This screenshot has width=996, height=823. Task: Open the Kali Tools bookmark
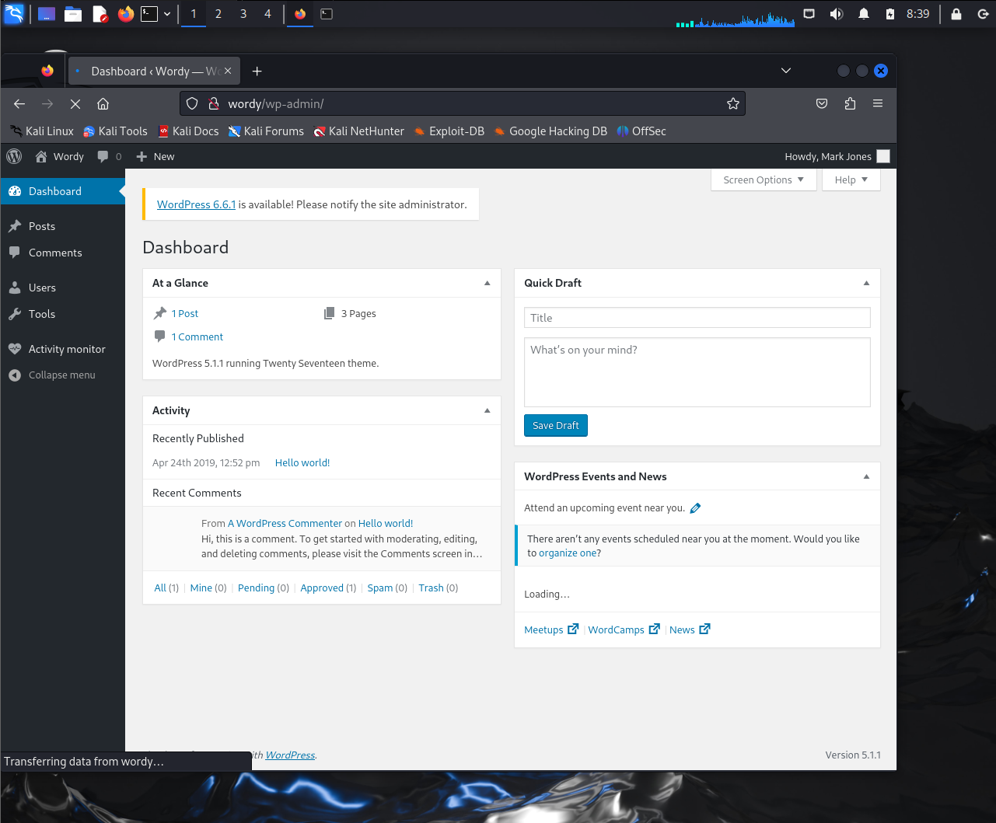click(x=115, y=131)
